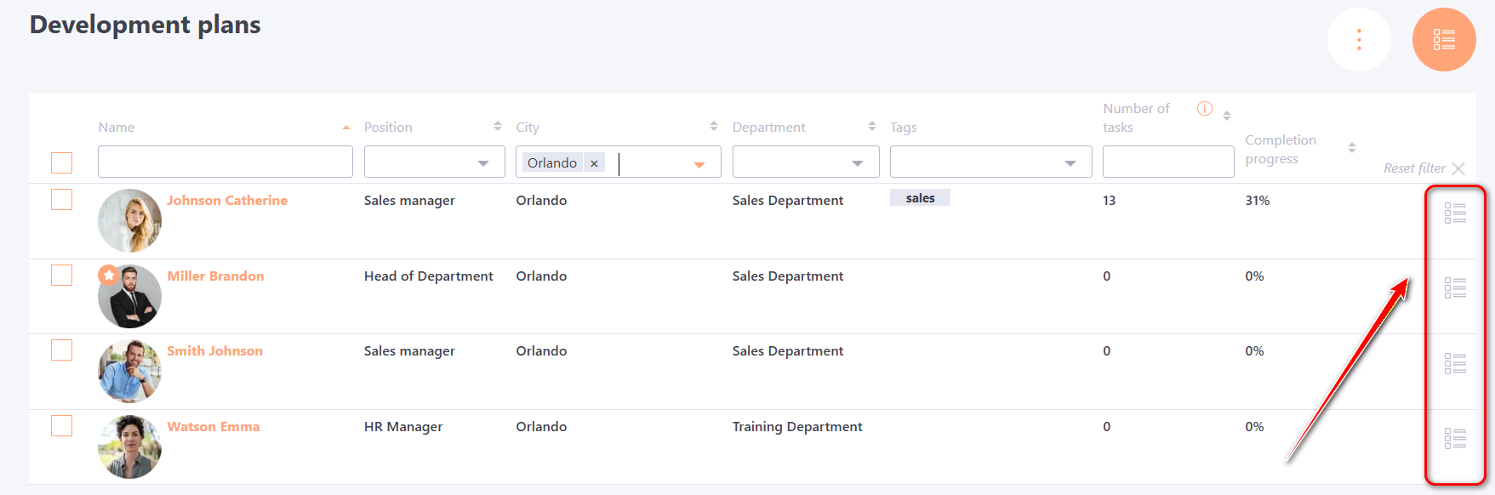This screenshot has height=495, width=1495.
Task: Open Watson Emma's development plan list icon
Action: [1454, 438]
